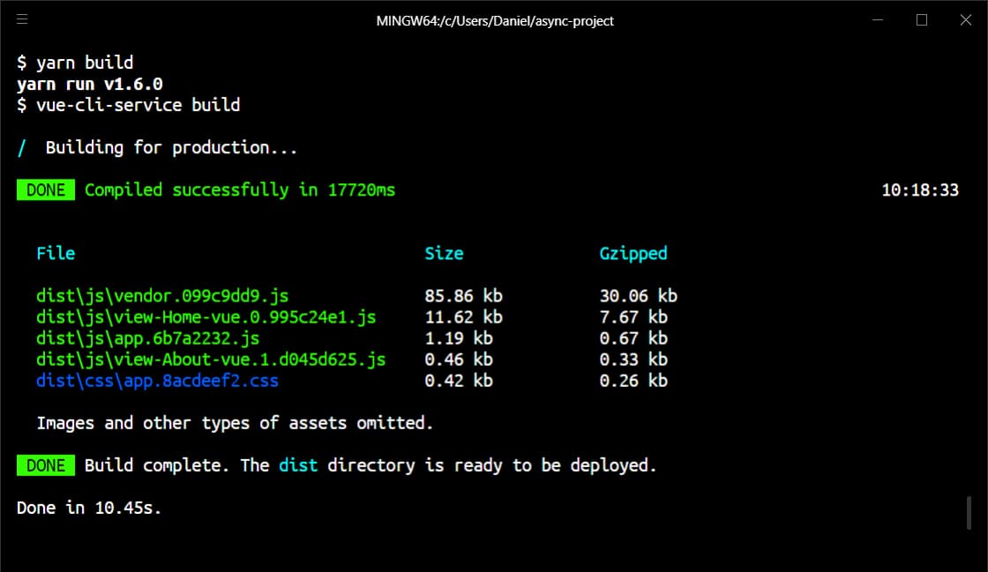The image size is (988, 572).
Task: Click the yarn build command line
Action: [75, 63]
